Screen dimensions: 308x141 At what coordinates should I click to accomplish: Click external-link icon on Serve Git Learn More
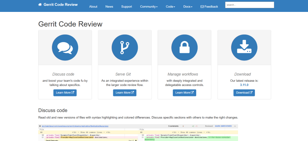tap(132, 93)
